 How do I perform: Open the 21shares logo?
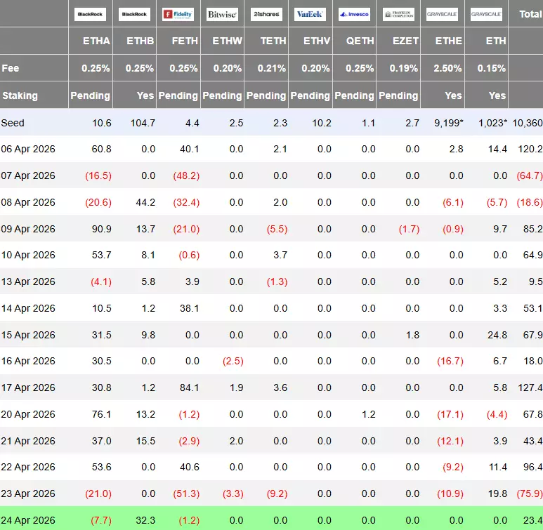[x=266, y=14]
